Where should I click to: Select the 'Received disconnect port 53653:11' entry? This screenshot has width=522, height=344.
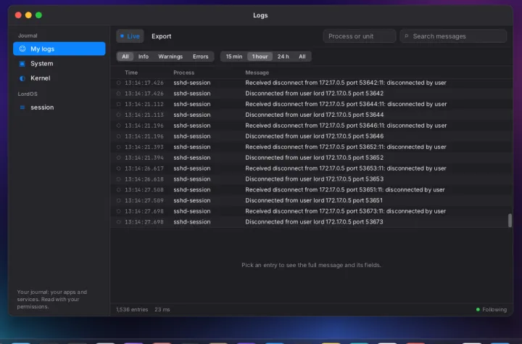click(x=311, y=168)
